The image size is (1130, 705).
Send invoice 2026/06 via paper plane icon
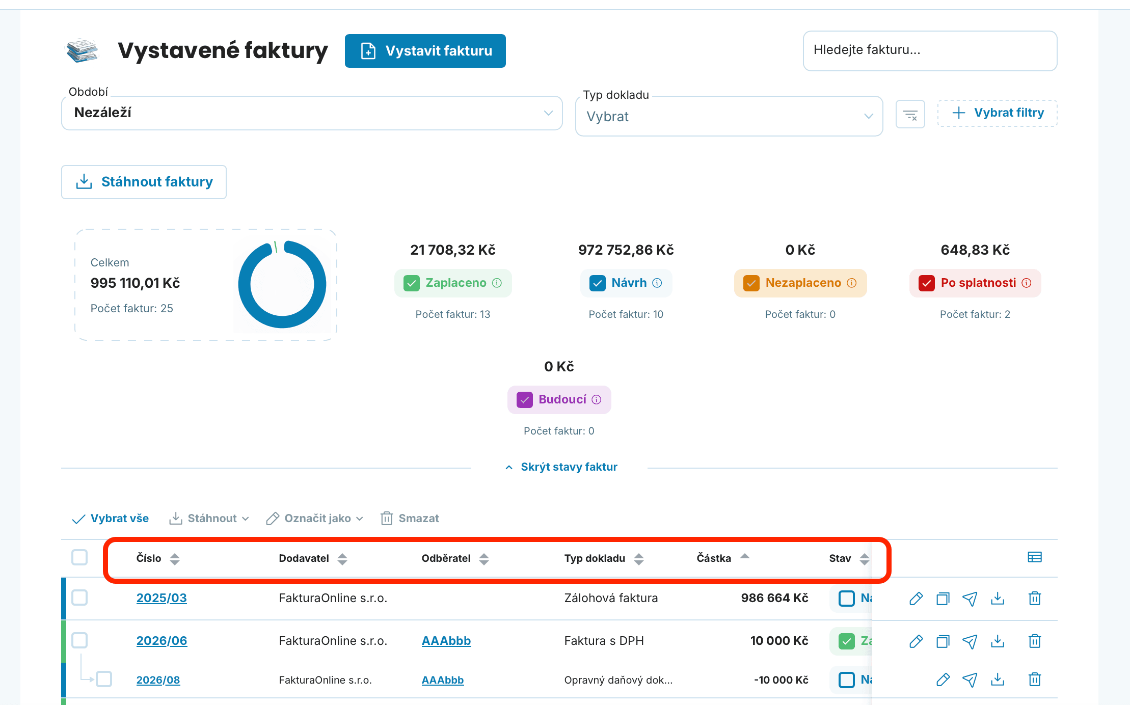click(x=970, y=641)
